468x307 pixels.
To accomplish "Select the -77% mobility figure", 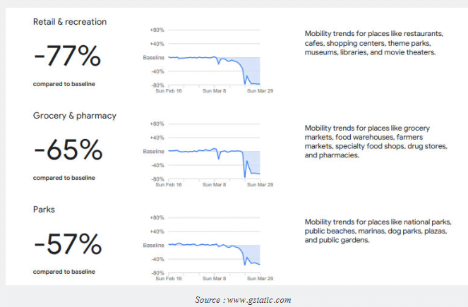I will point(68,57).
